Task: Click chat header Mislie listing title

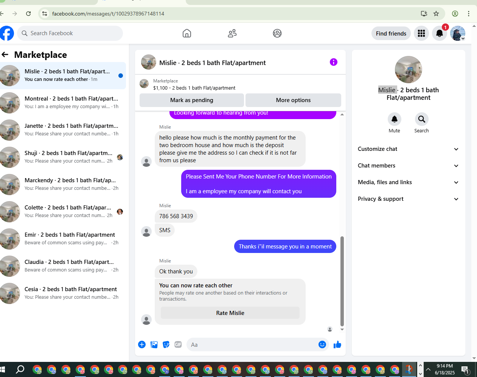Action: point(213,63)
